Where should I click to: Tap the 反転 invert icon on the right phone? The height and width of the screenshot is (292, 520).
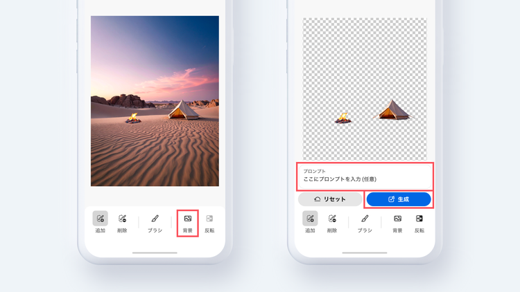point(419,222)
